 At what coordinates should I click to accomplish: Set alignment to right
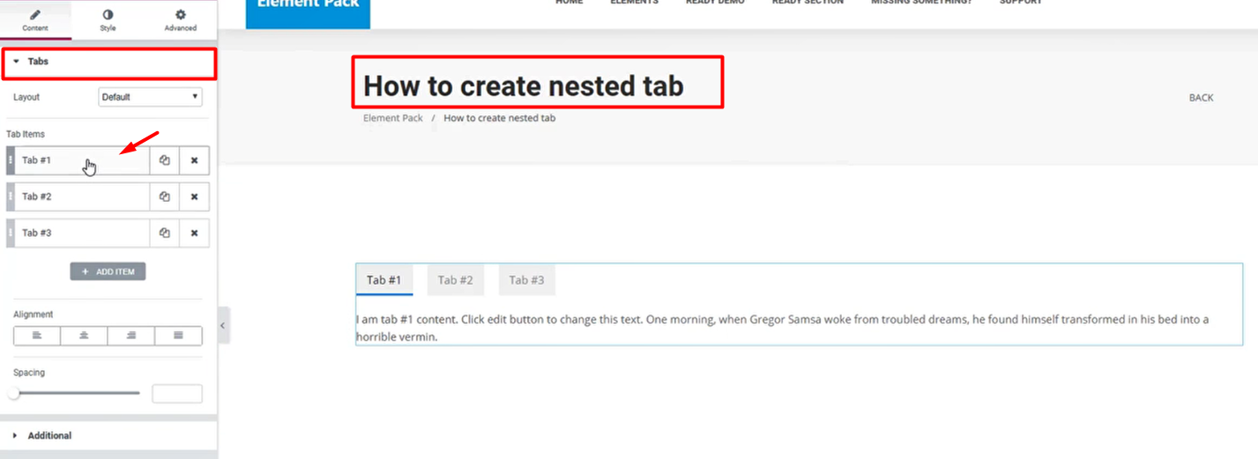point(131,336)
